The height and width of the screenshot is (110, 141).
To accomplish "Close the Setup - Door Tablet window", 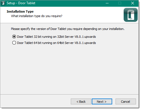I will [x=133, y=3].
